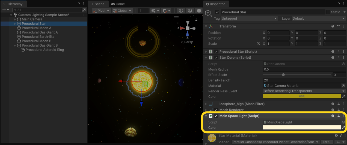
Task: Expand the Procedural Star (Script) component
Action: [x=206, y=52]
